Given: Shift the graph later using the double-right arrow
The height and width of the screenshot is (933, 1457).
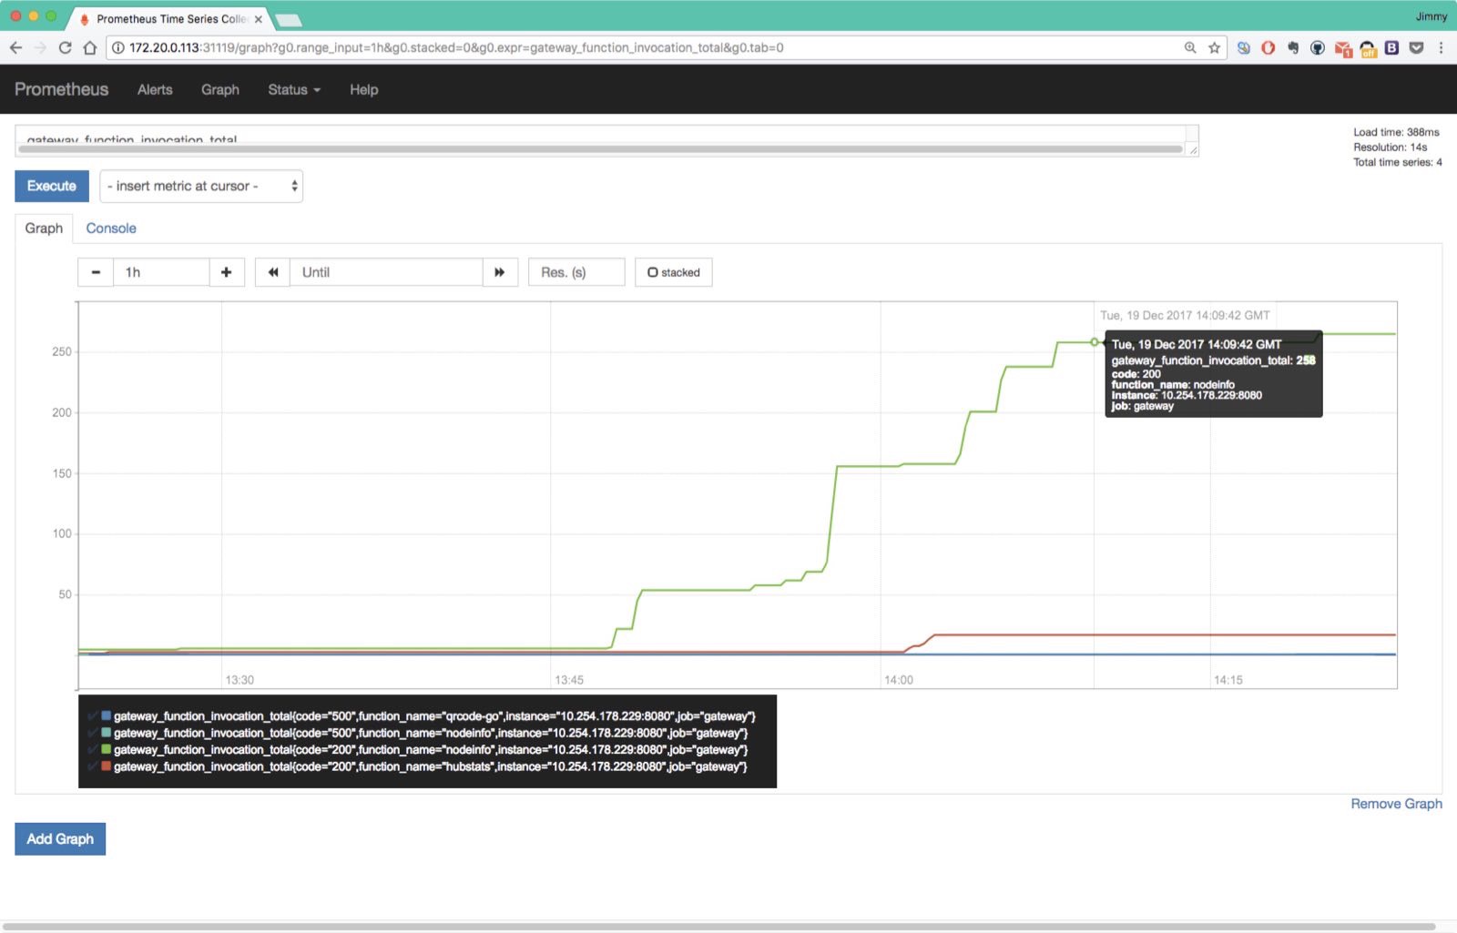Looking at the screenshot, I should (499, 271).
